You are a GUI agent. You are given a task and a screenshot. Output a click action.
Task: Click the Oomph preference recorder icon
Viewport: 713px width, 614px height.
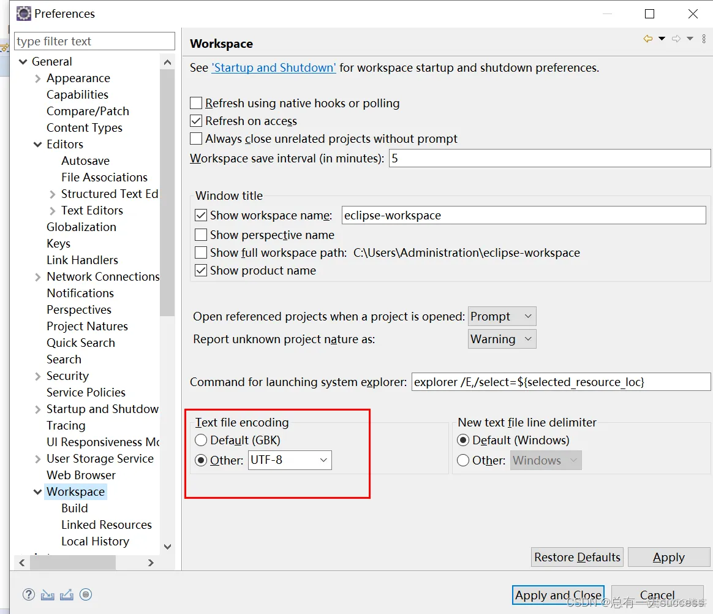click(86, 594)
